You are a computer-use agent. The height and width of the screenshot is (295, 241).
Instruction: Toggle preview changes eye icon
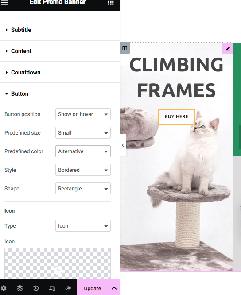point(68,288)
